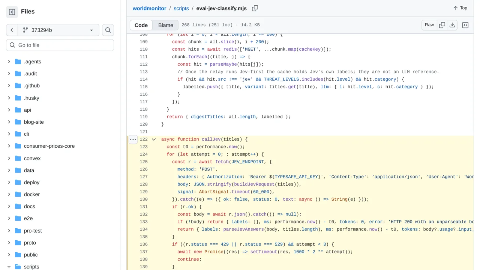The height and width of the screenshot is (270, 480).
Task: Select the cli tree row
Action: click(x=60, y=134)
